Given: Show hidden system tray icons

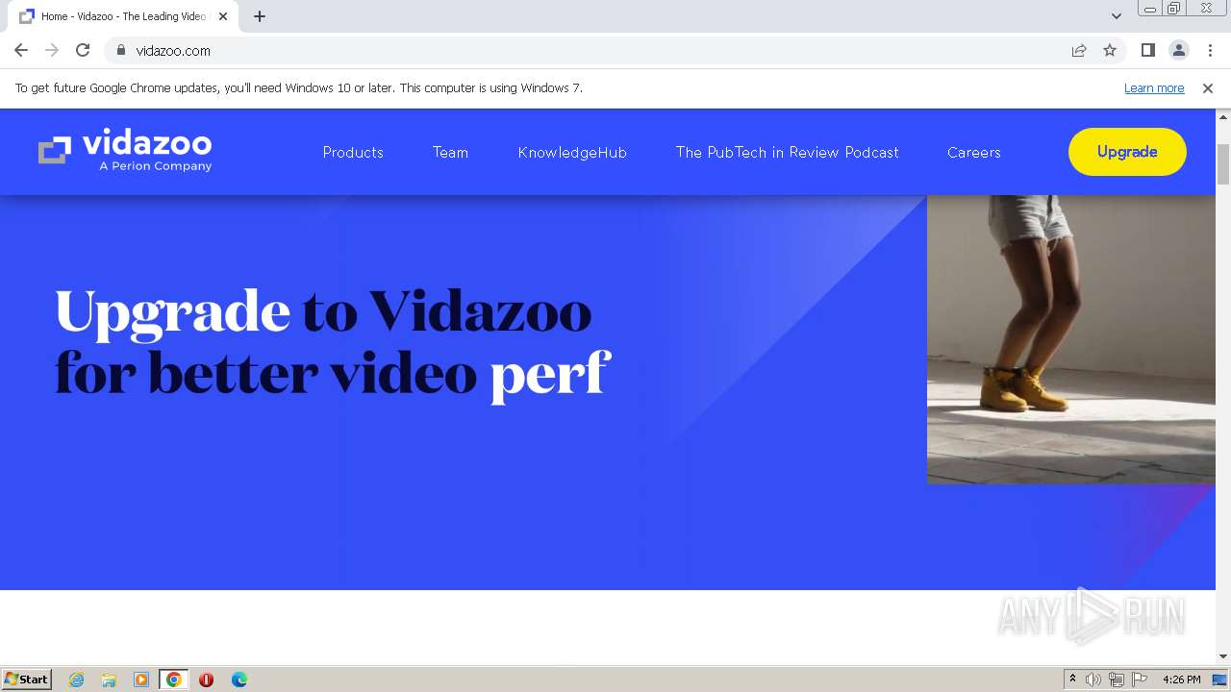Looking at the screenshot, I should pos(1072,680).
